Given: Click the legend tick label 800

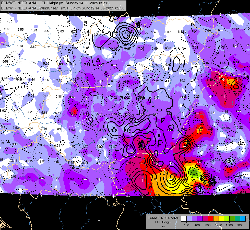Looking at the screenshot, I should click(x=208, y=225).
